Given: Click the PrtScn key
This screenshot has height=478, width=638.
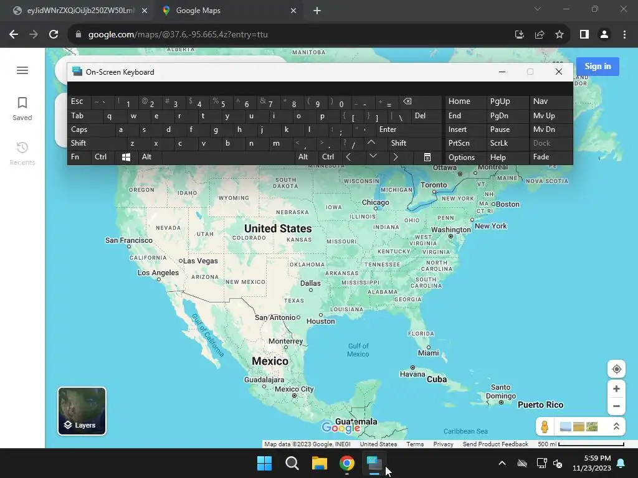Looking at the screenshot, I should [465, 143].
